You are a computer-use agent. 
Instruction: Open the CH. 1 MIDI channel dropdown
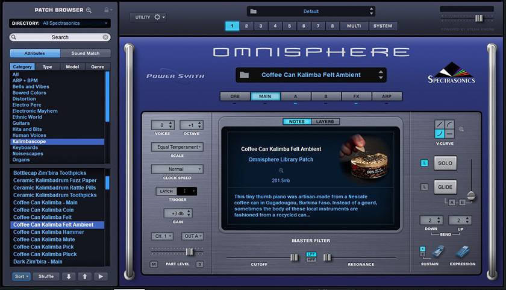pos(162,236)
